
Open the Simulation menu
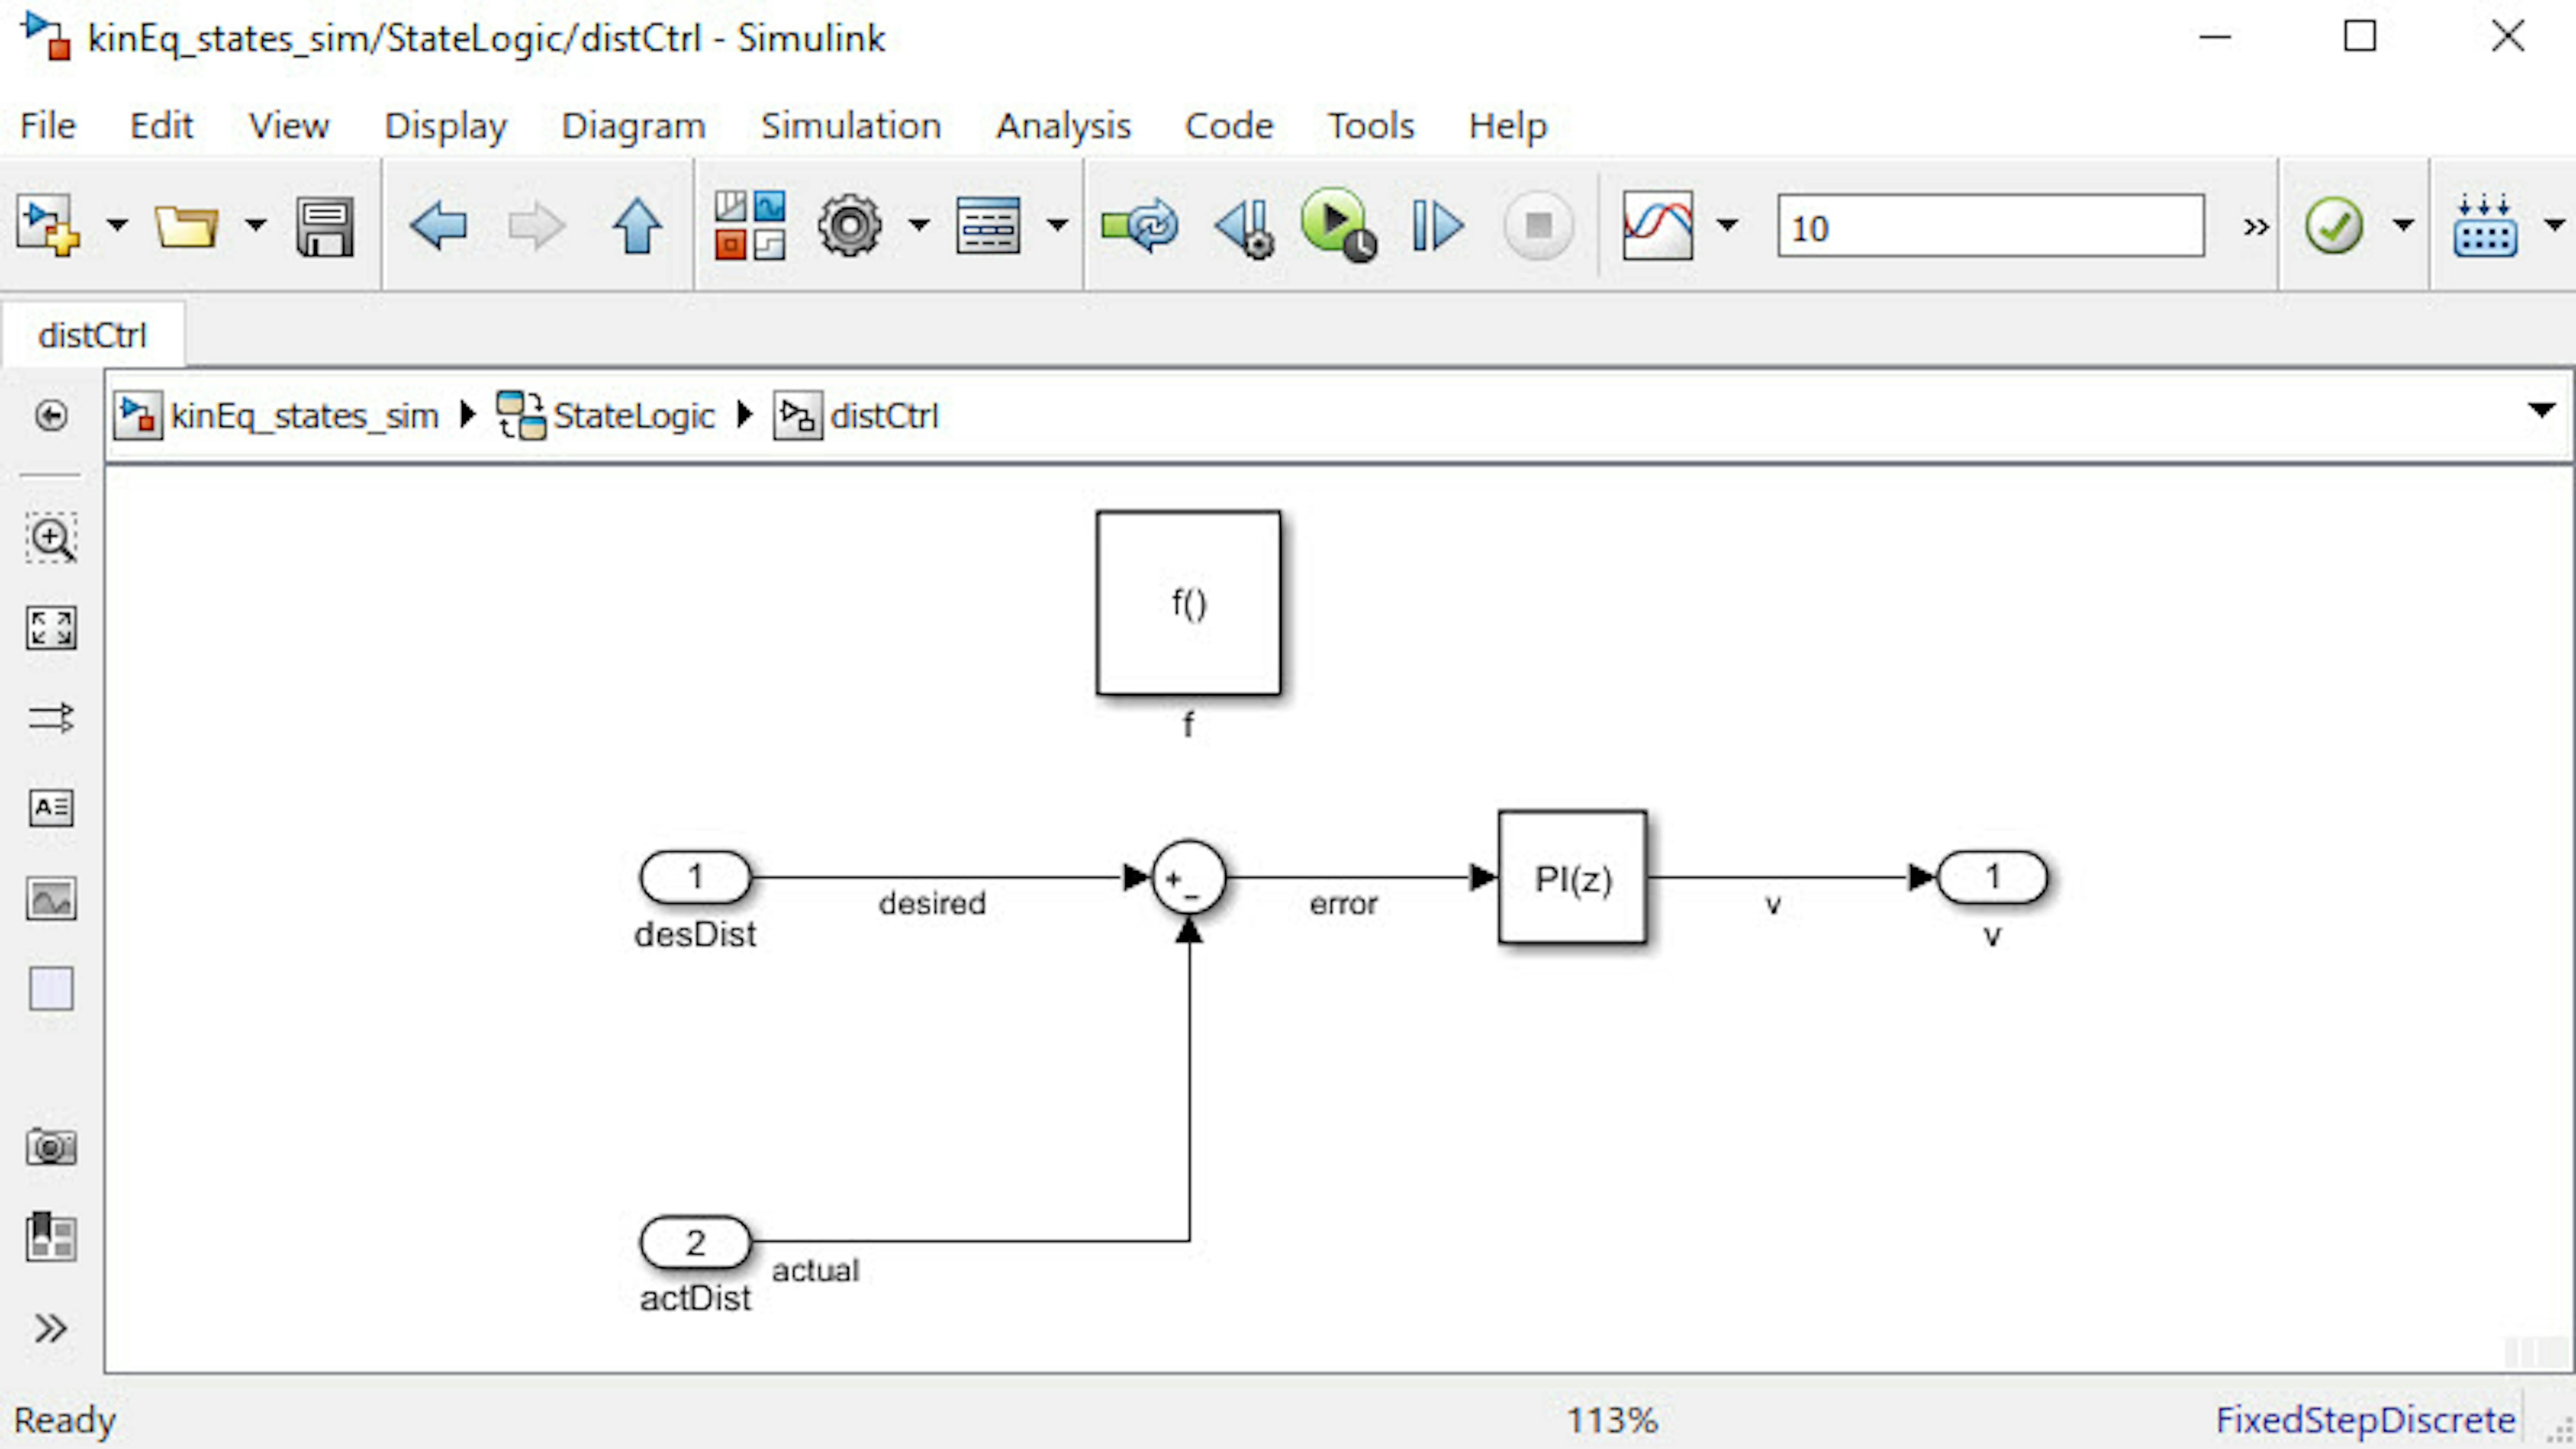click(851, 125)
